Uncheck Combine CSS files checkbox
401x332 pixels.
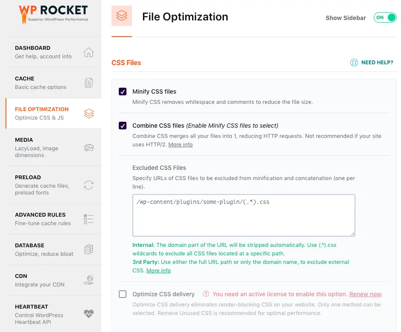[x=123, y=126]
